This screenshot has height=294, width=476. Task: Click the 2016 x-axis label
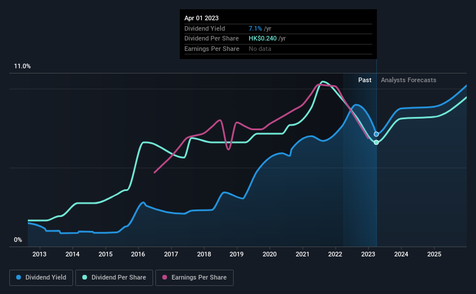[x=138, y=254]
